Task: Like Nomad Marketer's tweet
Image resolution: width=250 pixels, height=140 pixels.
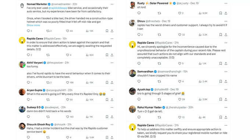Action: pyautogui.click(x=68, y=31)
